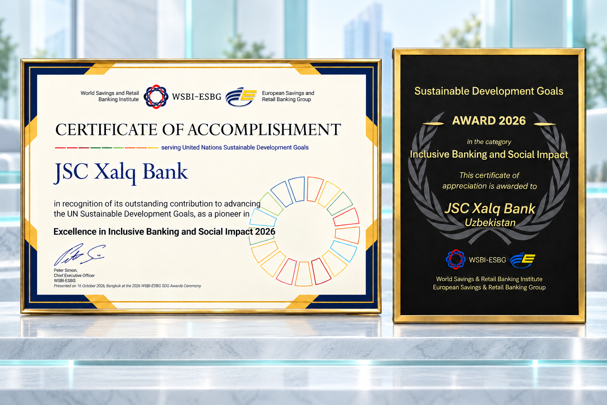The image size is (607, 405).
Task: Click the colorful SDG wheel on certificate
Action: 305,231
